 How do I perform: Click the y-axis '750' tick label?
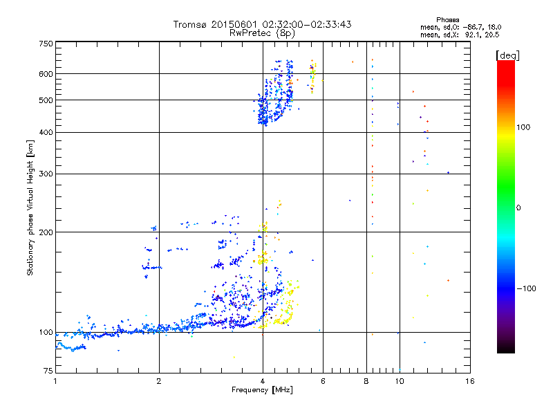46,44
